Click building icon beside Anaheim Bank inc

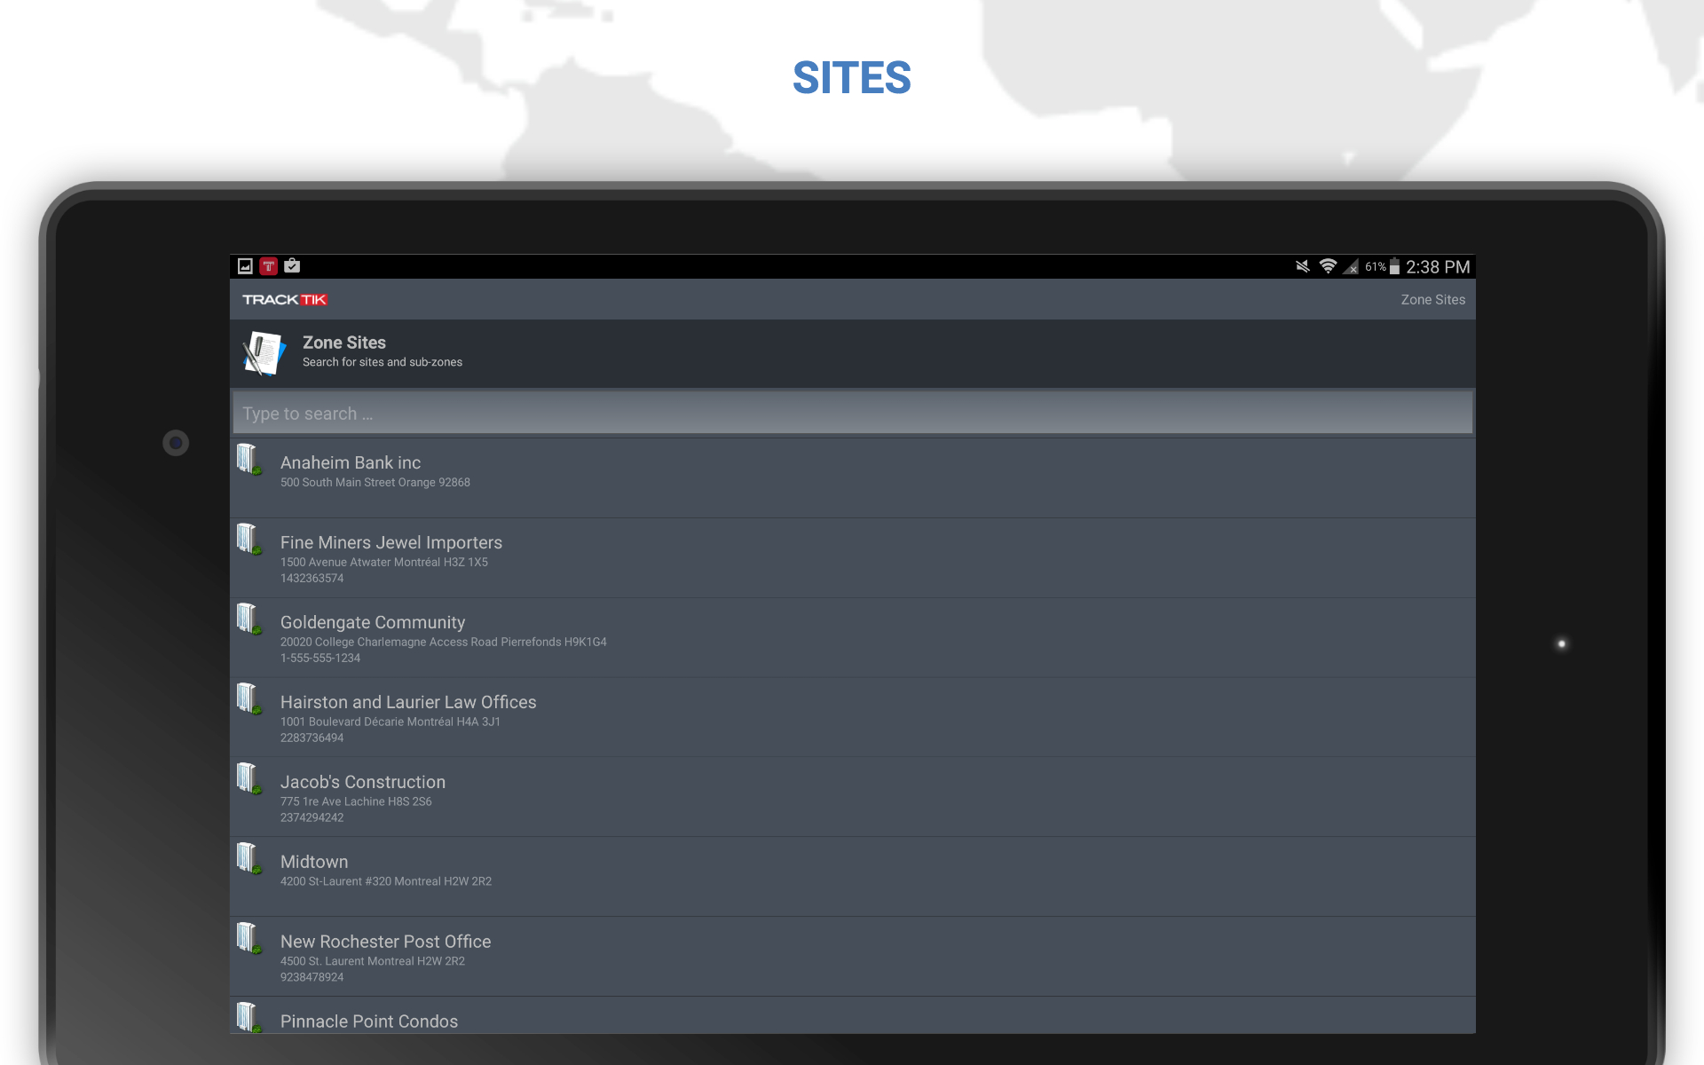pos(248,460)
